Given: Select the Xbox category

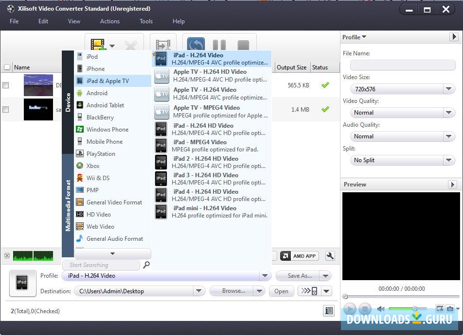Looking at the screenshot, I should point(112,166).
